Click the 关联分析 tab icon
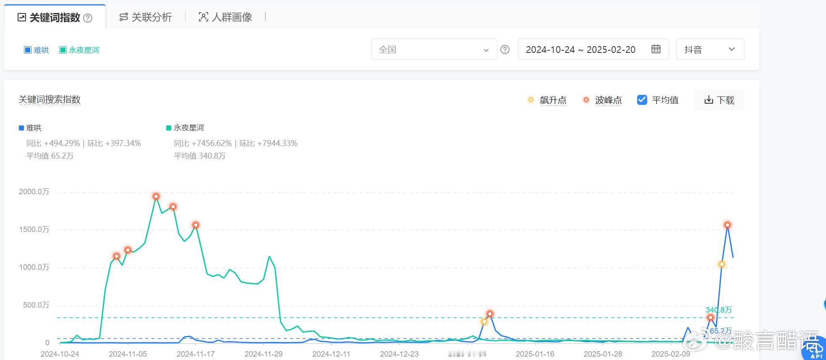Image resolution: width=826 pixels, height=360 pixels. (x=123, y=17)
